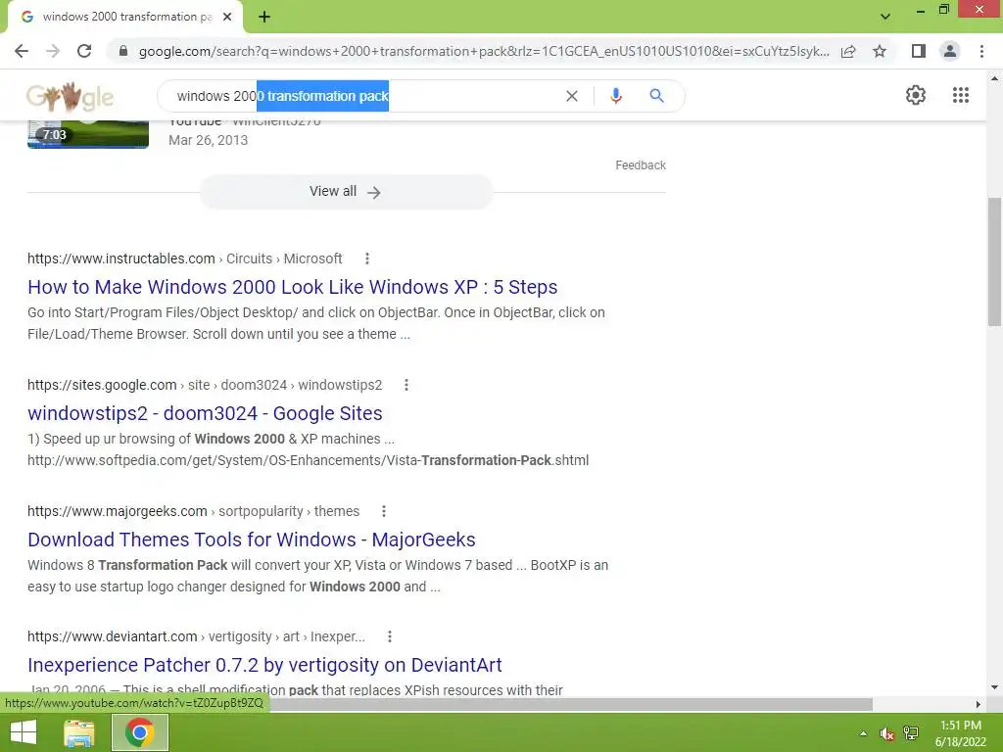This screenshot has height=752, width=1003.
Task: Open the Windows Start menu
Action: point(24,732)
